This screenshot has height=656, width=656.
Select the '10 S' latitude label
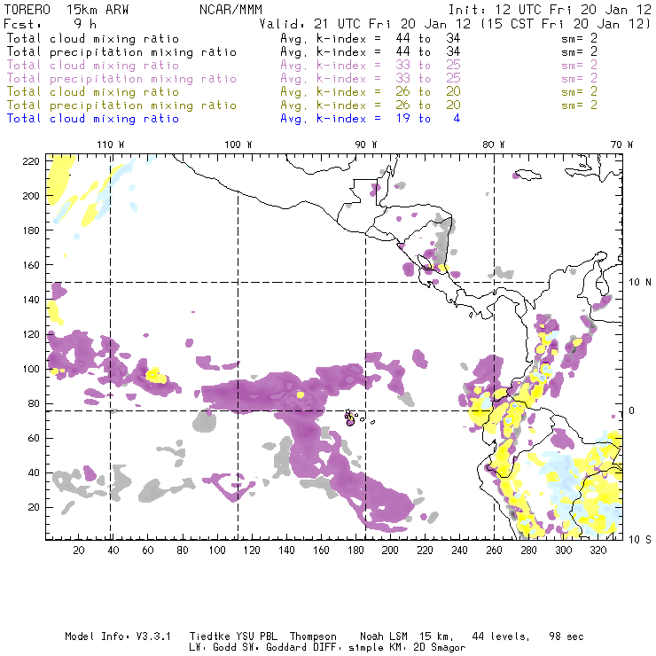[640, 539]
